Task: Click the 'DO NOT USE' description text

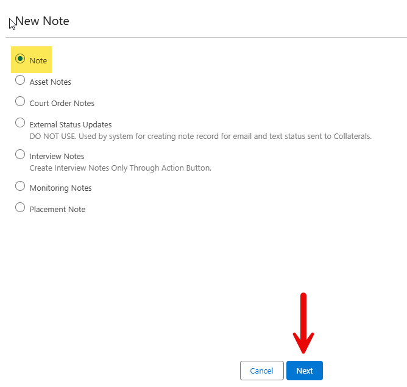Action: pyautogui.click(x=200, y=137)
